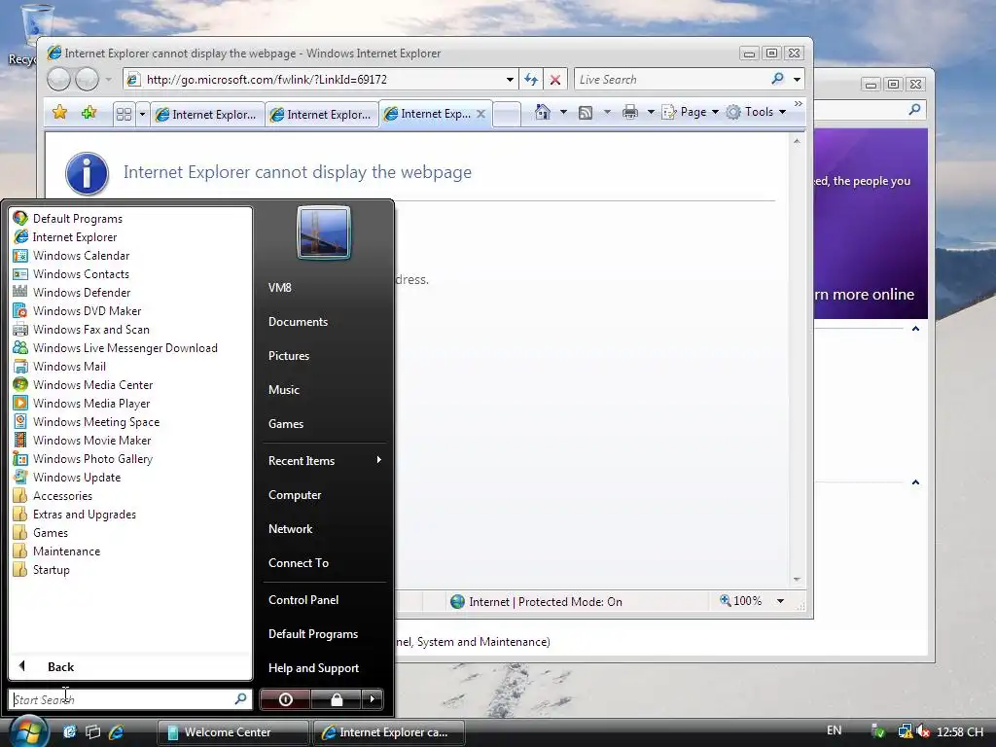
Task: Open the address bar dropdown arrow
Action: 510,80
